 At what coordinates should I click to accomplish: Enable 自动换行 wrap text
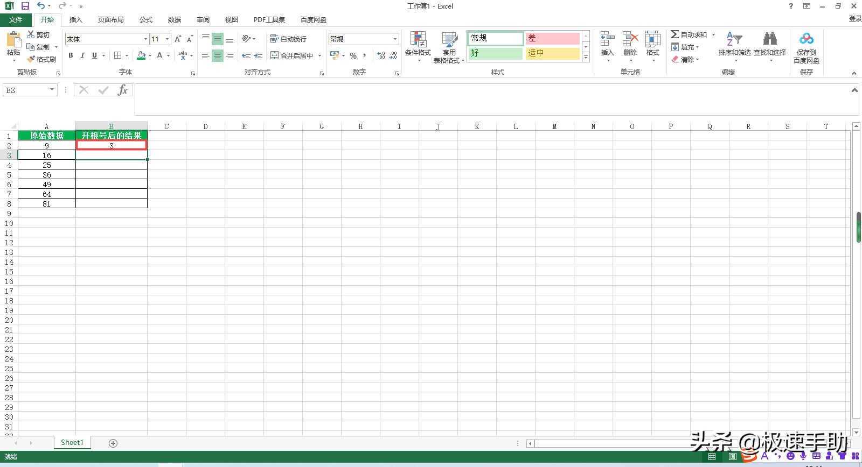[288, 39]
